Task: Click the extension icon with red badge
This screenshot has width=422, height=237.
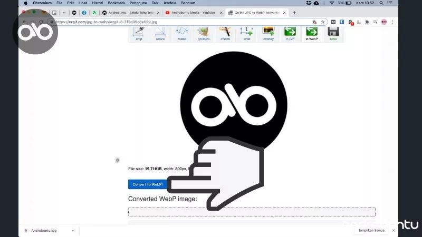Action: click(x=350, y=22)
